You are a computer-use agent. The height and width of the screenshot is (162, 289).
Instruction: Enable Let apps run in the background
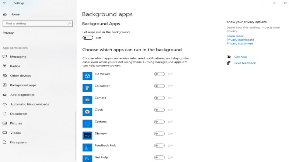[x=88, y=38]
